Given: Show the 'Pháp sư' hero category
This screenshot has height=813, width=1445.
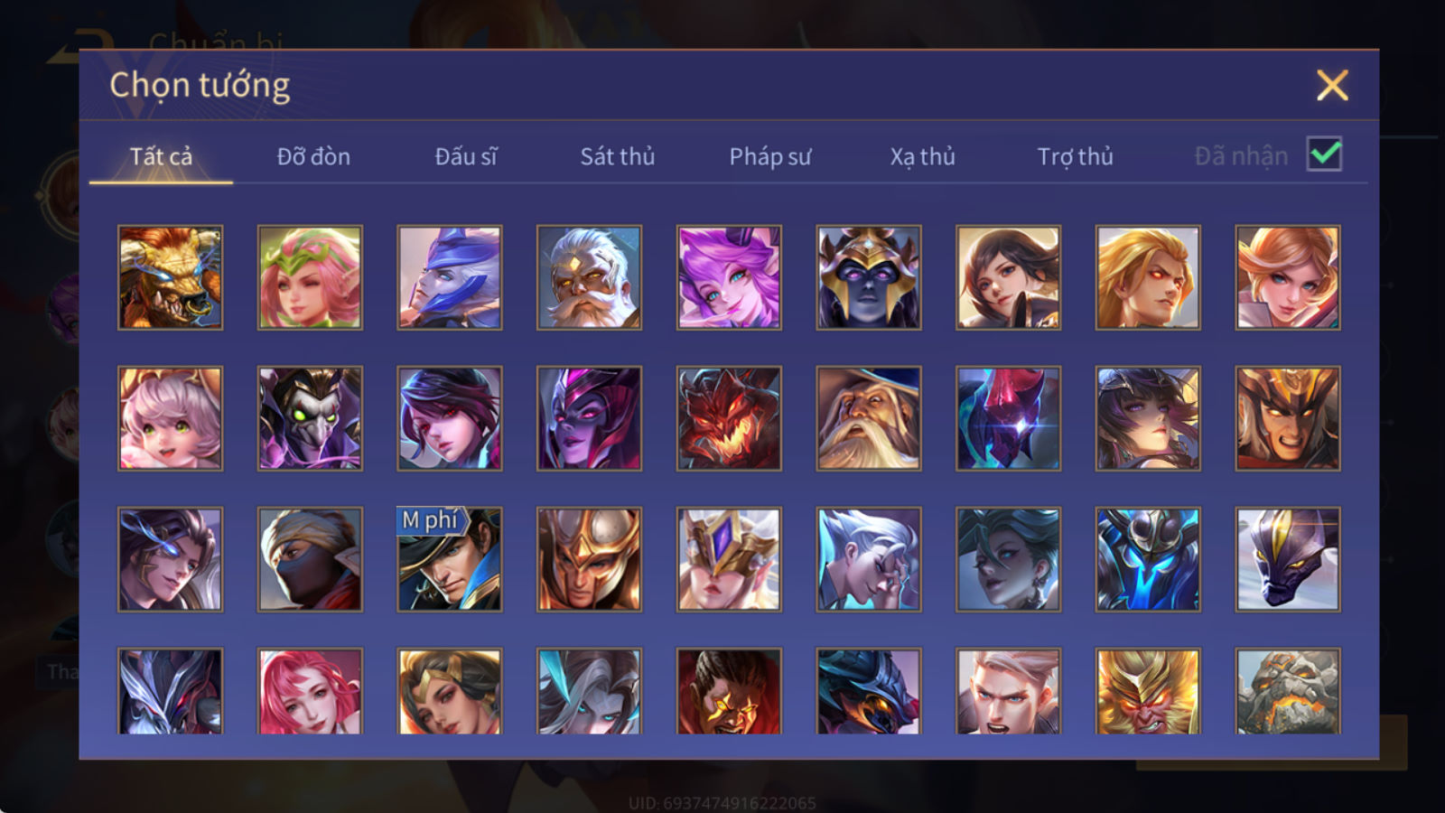Looking at the screenshot, I should 770,156.
